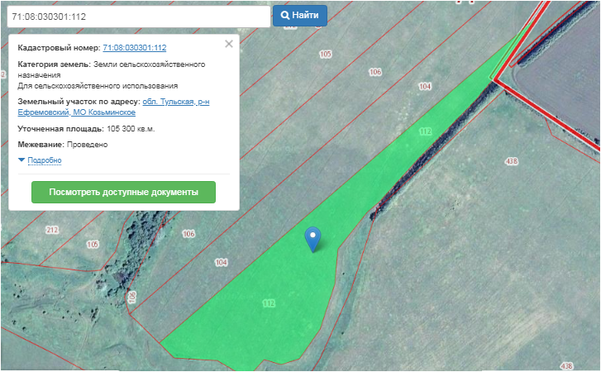
Task: Click the blue map marker pin
Action: 312,238
